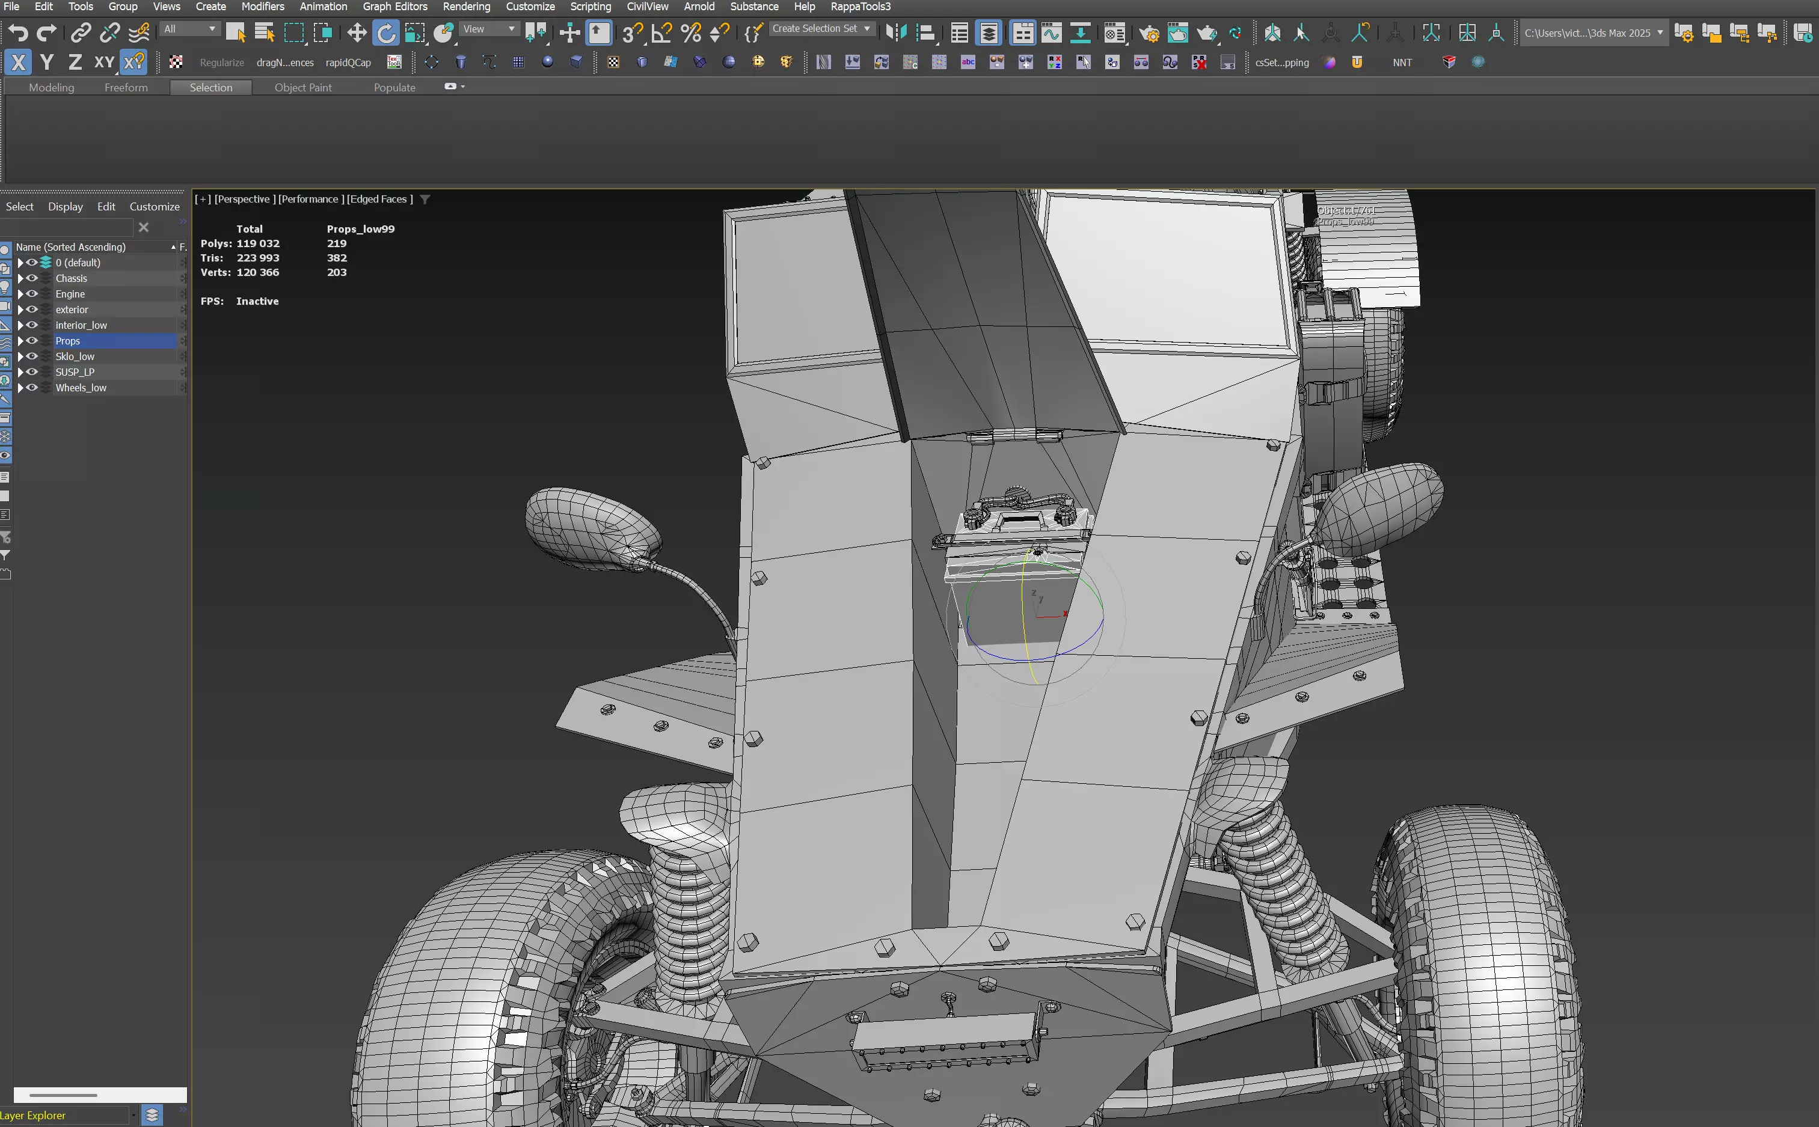Open the All selection filter dropdown
The width and height of the screenshot is (1819, 1127).
point(190,29)
